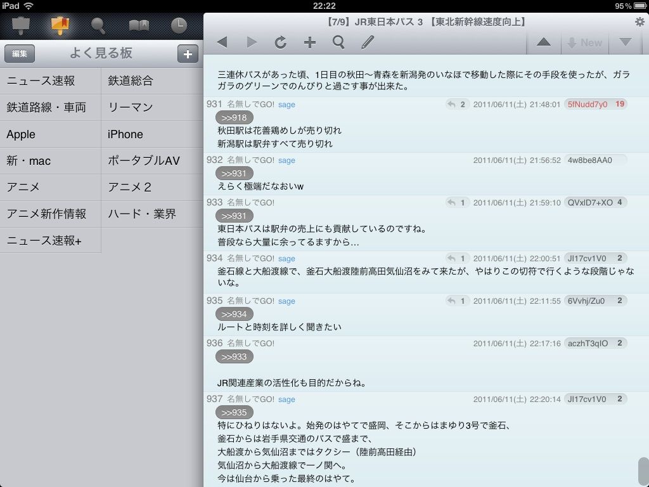Tap the >>931 anchor in post 933
This screenshot has height=487, width=649.
tap(235, 216)
